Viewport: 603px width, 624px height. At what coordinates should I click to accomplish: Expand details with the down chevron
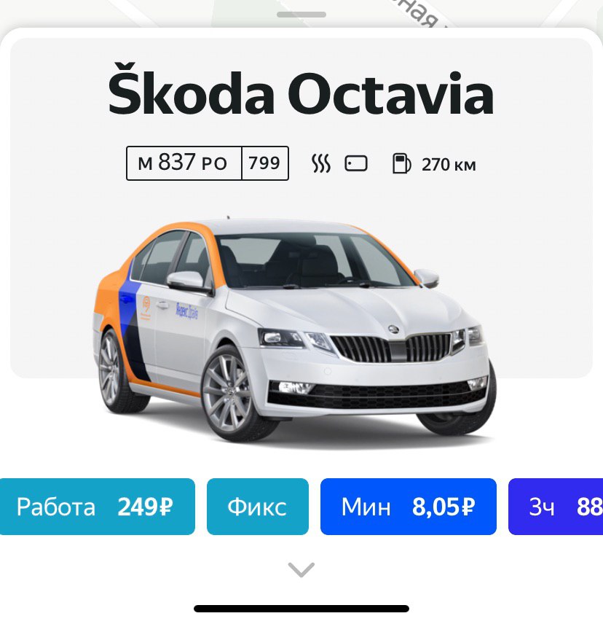pyautogui.click(x=301, y=569)
